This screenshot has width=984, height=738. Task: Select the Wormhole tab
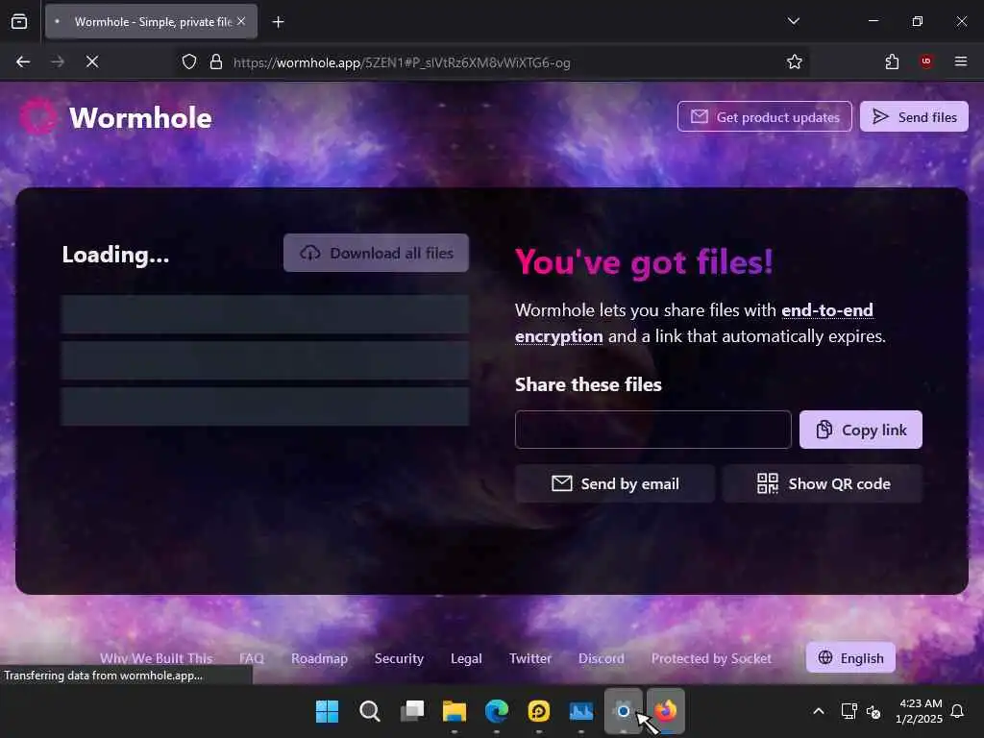tap(151, 21)
